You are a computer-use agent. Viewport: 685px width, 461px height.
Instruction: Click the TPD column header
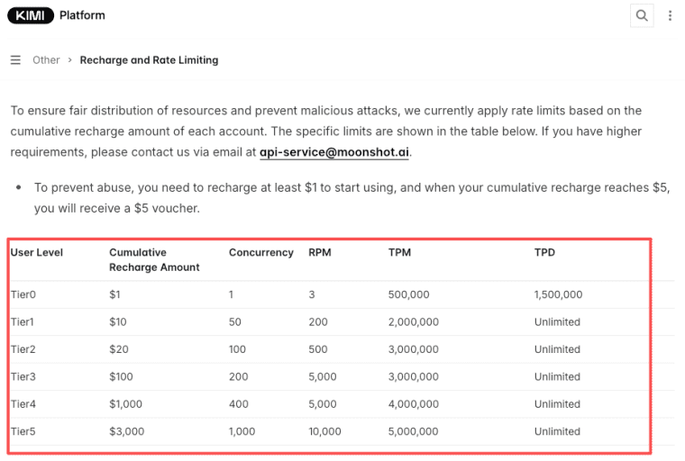click(x=544, y=252)
